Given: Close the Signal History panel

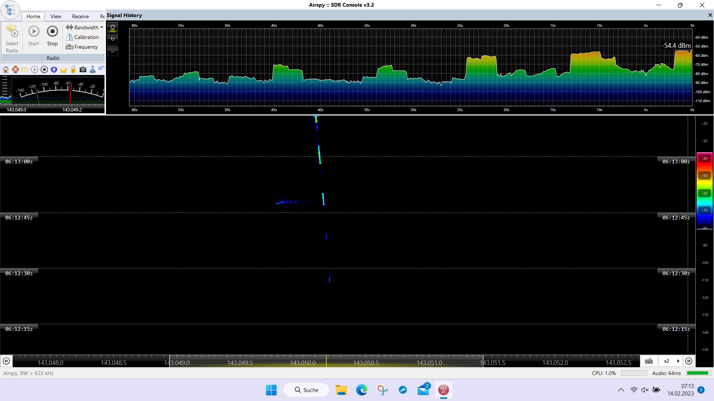Looking at the screenshot, I should tap(710, 15).
